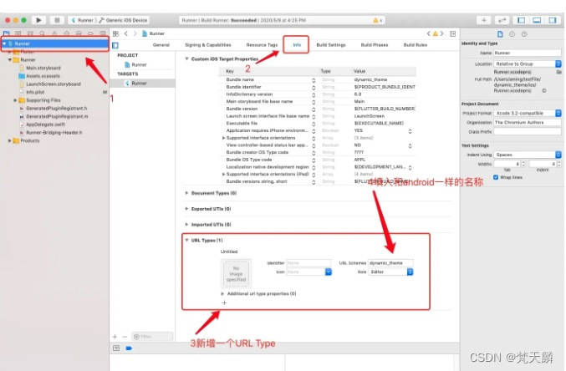Open the Project navigator folder icon
The image size is (566, 371).
click(6, 33)
